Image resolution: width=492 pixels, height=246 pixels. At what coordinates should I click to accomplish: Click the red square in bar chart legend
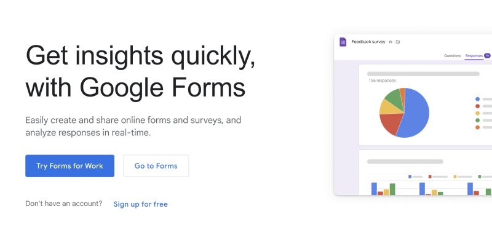[430, 177]
